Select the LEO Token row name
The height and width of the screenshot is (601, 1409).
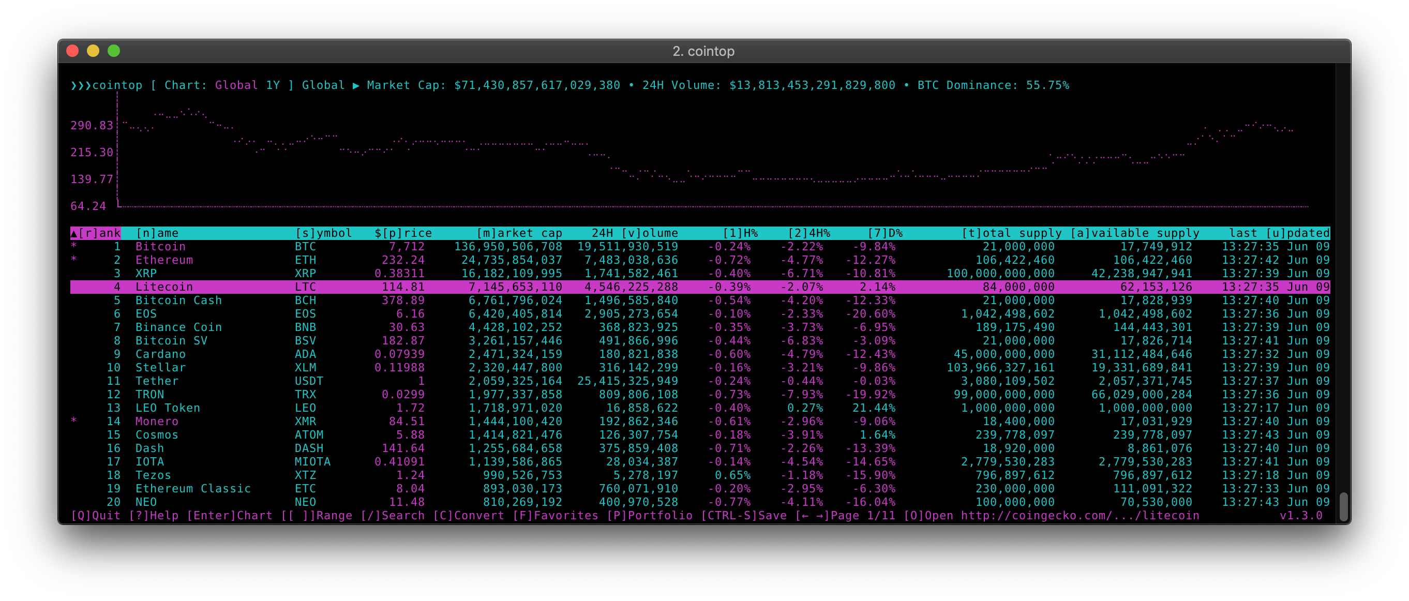[x=168, y=408]
